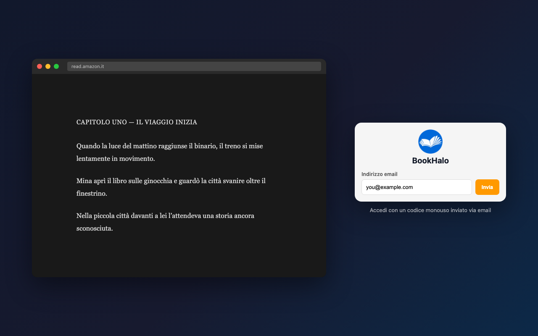Viewport: 538px width, 336px height.
Task: Click the "Accedi con un codice monouso" caption
Action: 430,210
